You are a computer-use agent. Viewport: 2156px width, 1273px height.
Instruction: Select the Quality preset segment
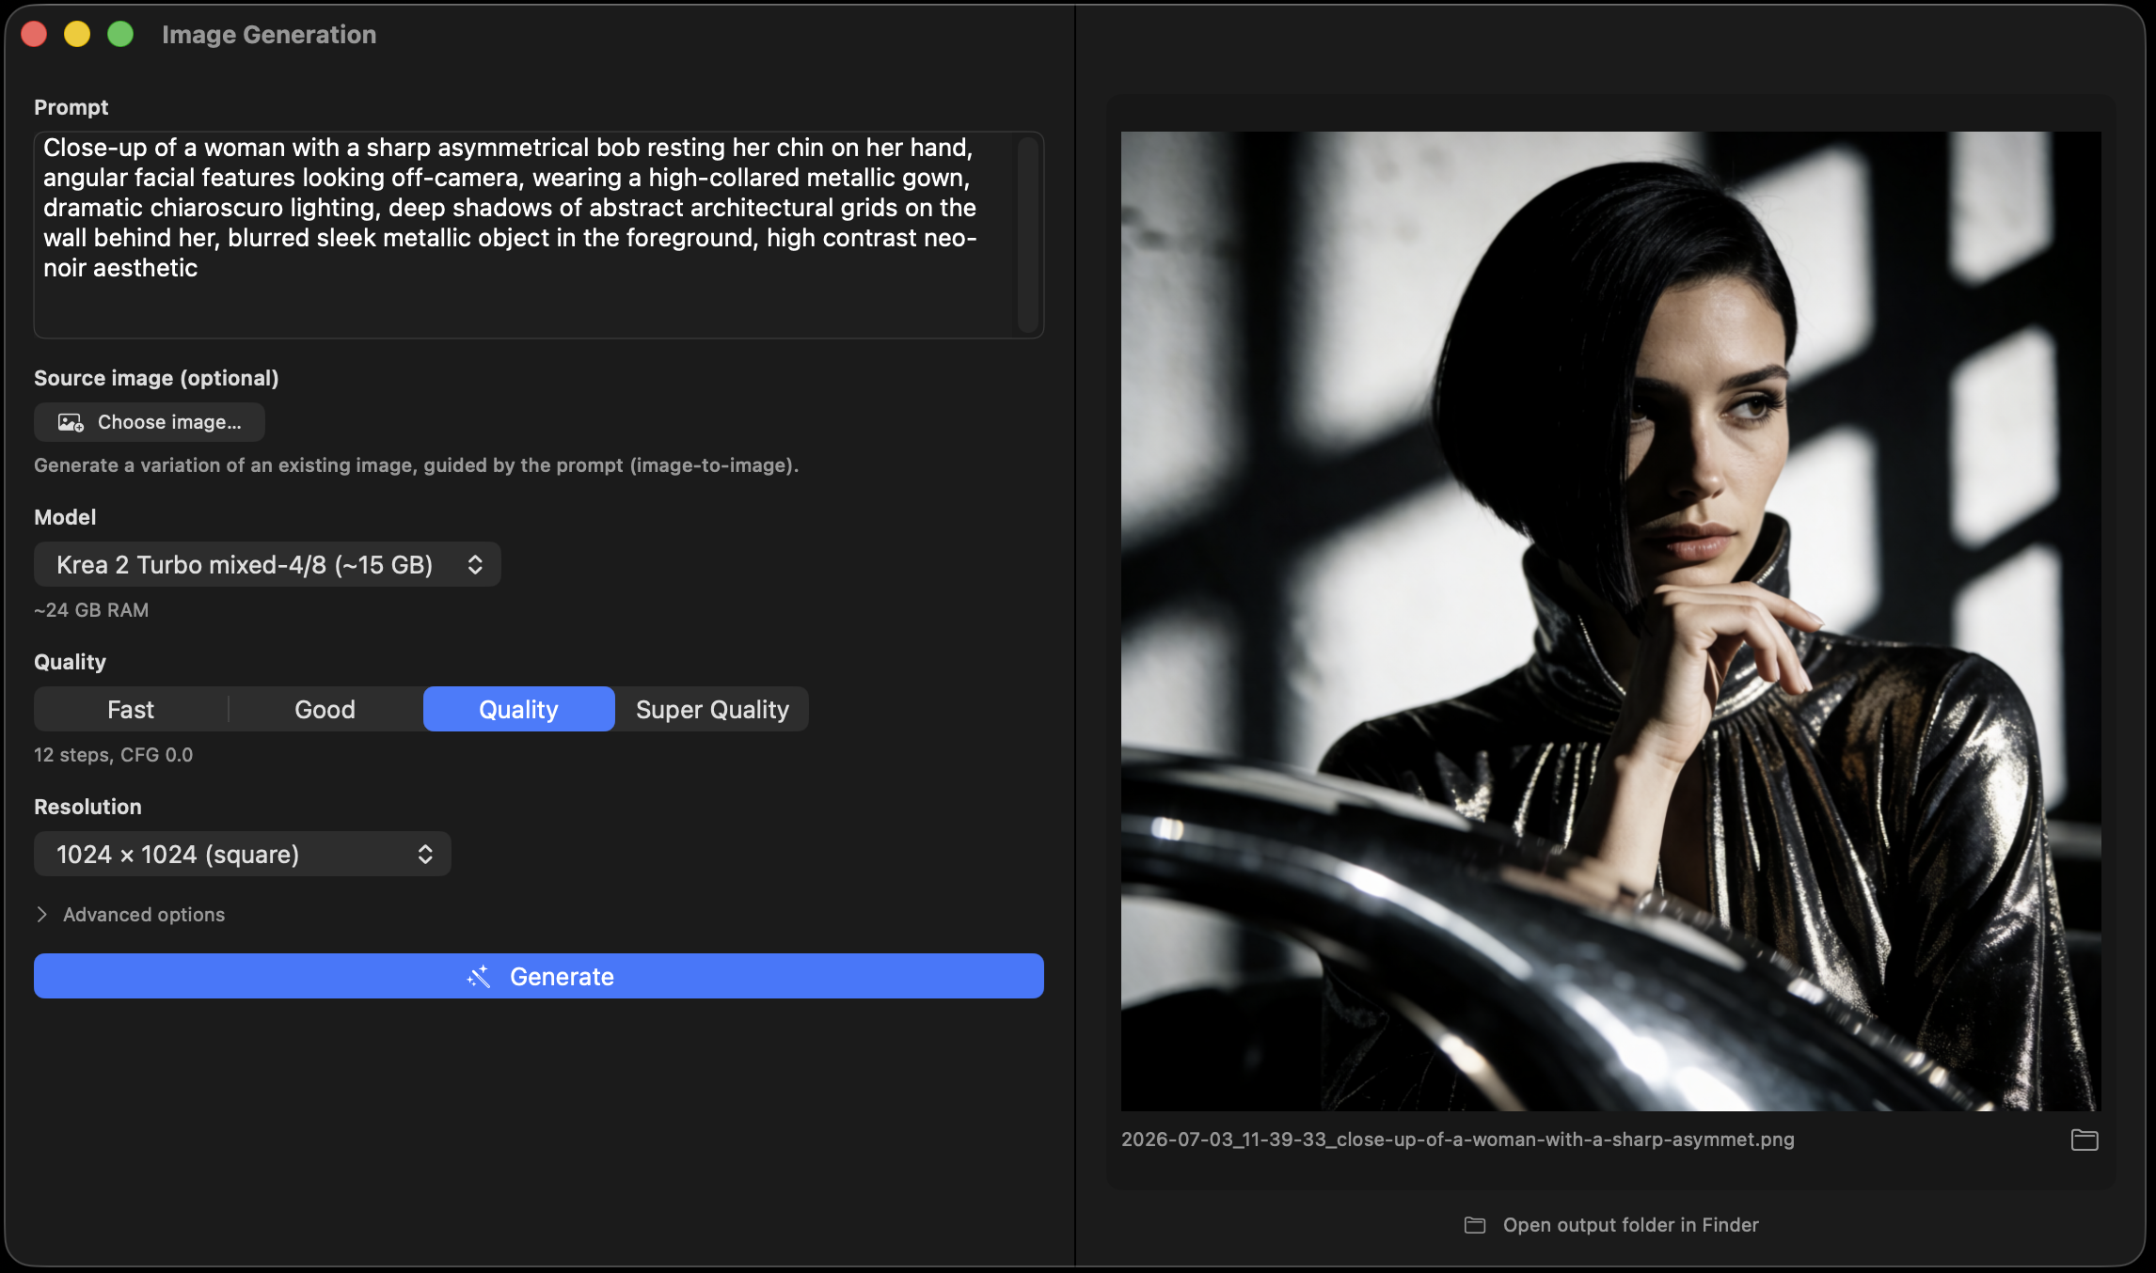coord(518,709)
